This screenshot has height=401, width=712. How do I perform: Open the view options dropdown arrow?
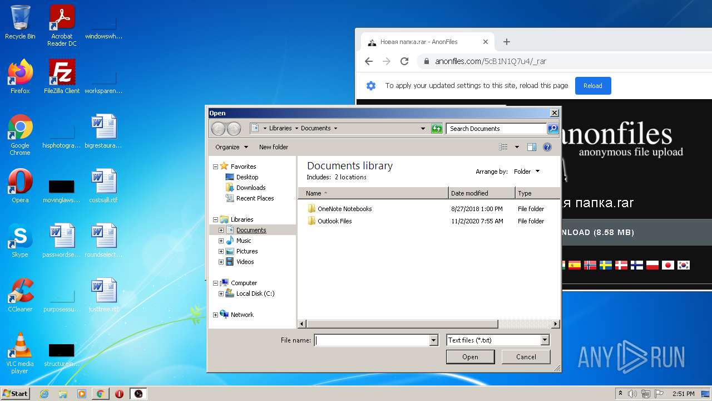(517, 147)
